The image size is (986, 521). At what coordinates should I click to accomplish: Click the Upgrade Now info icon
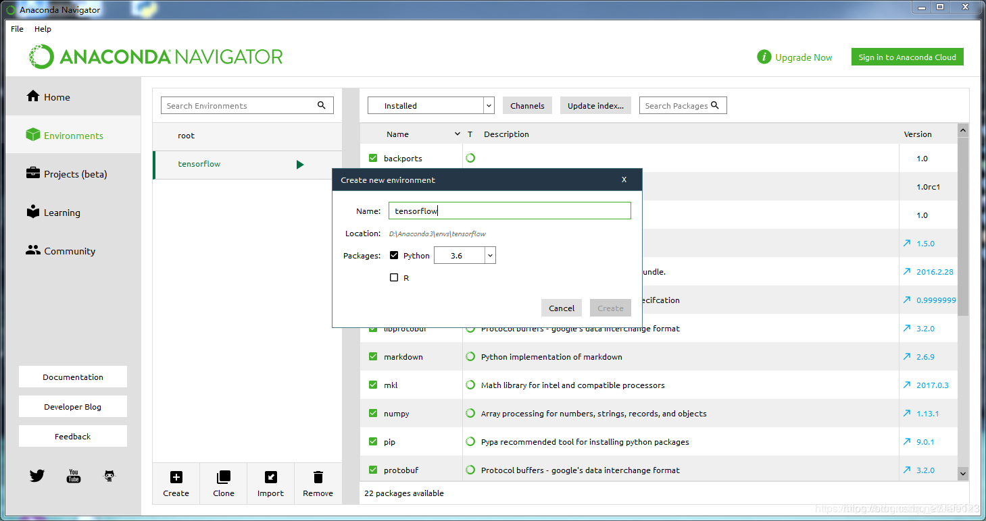(x=764, y=57)
